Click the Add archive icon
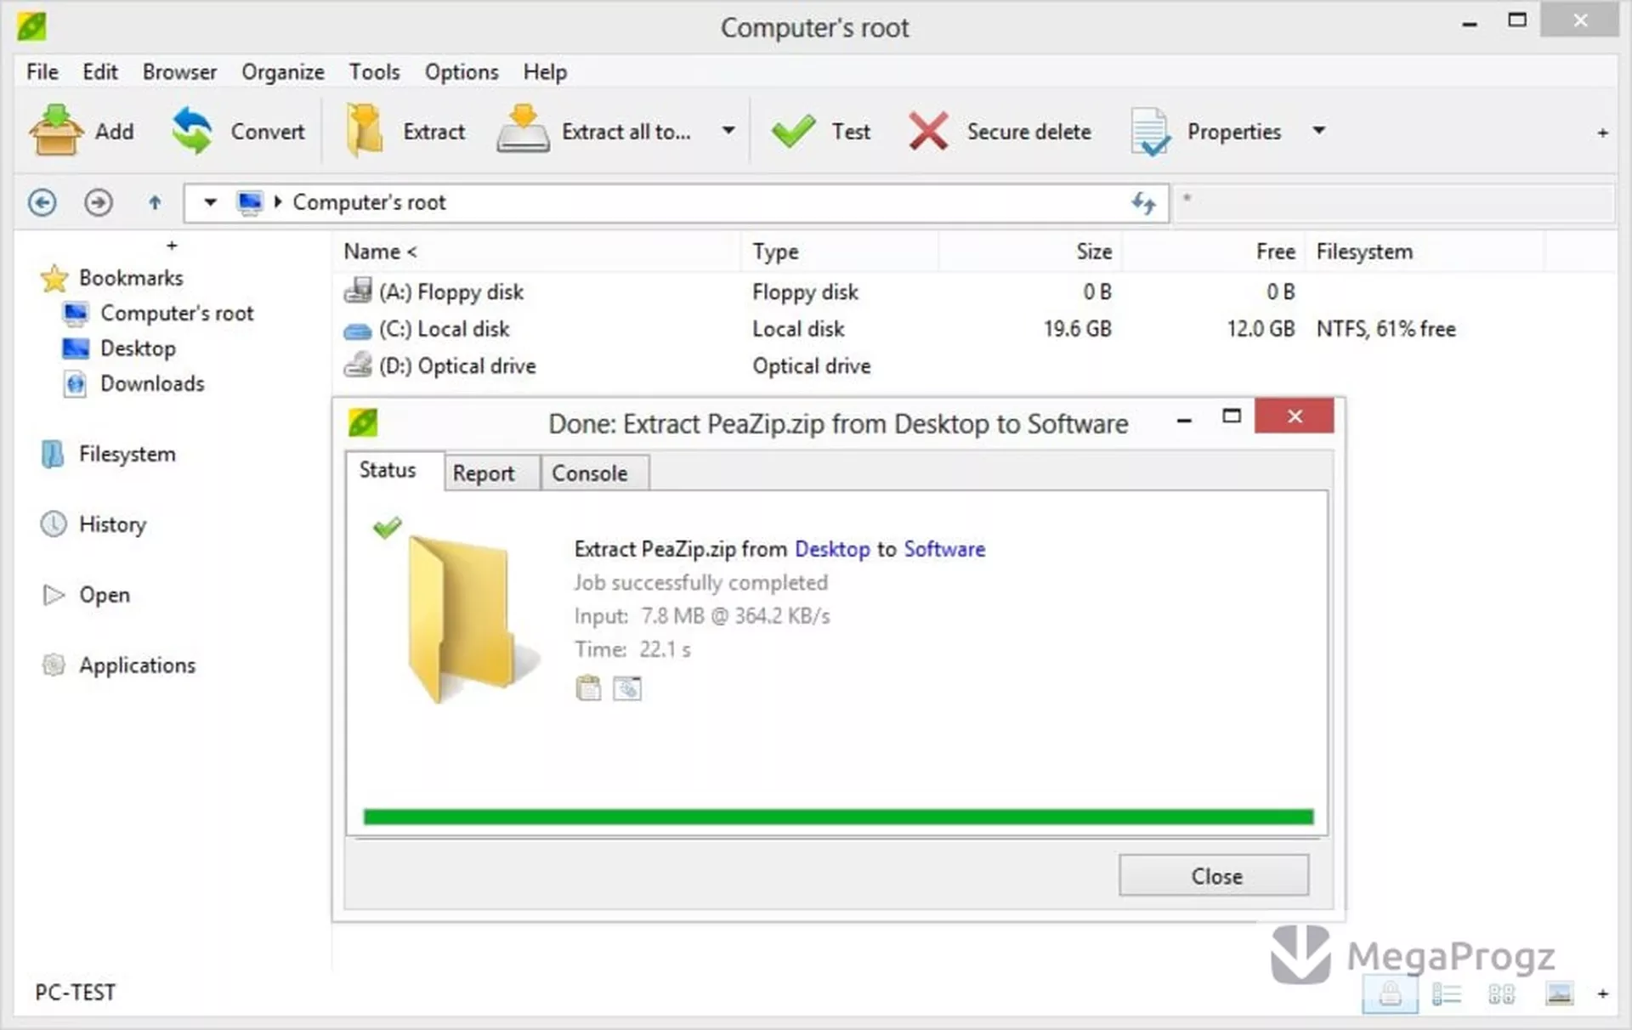The height and width of the screenshot is (1030, 1632). [56, 131]
